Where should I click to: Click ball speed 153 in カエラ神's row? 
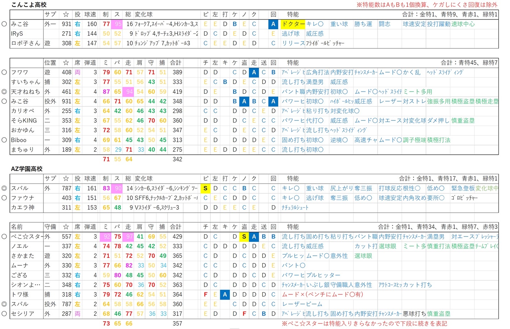click(92, 208)
